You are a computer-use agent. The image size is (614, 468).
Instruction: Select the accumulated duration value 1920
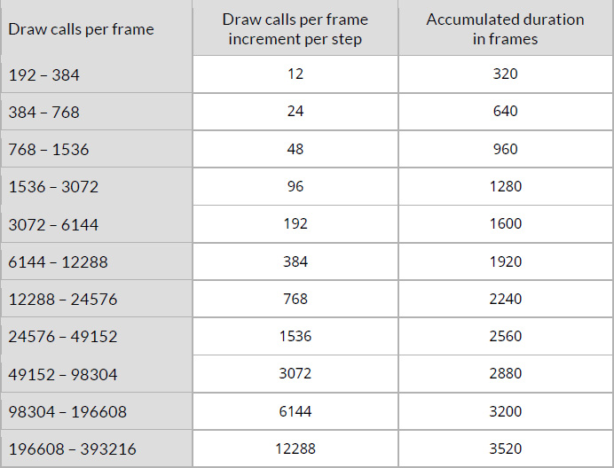(505, 261)
